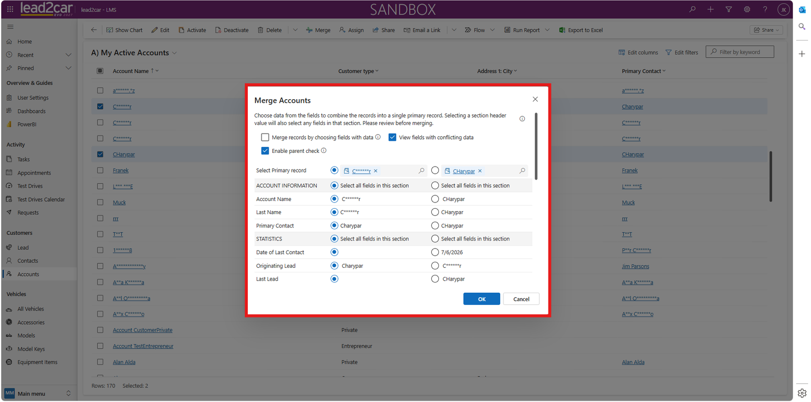Enable Merge records by choosing fields with data
The image size is (811, 402).
265,137
